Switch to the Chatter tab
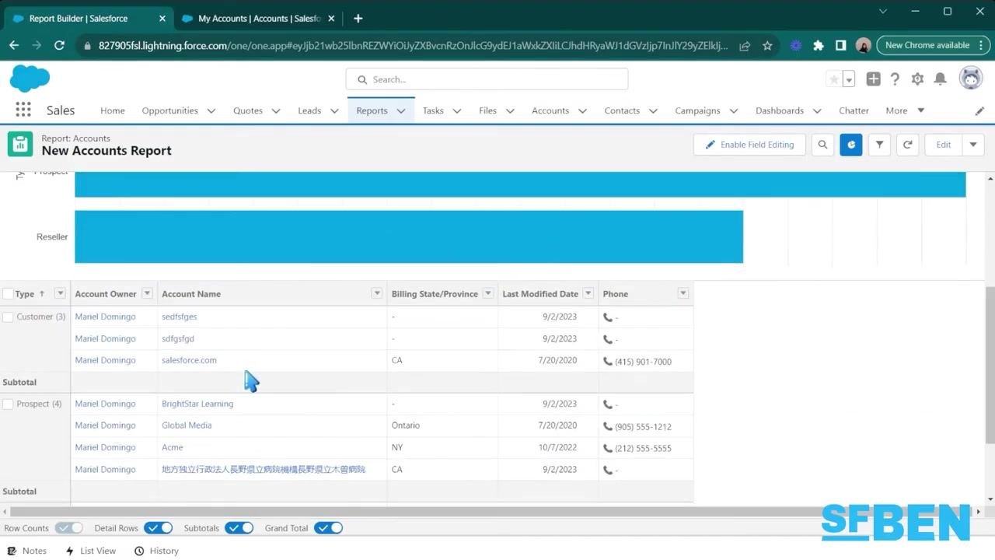This screenshot has height=560, width=995. click(854, 110)
